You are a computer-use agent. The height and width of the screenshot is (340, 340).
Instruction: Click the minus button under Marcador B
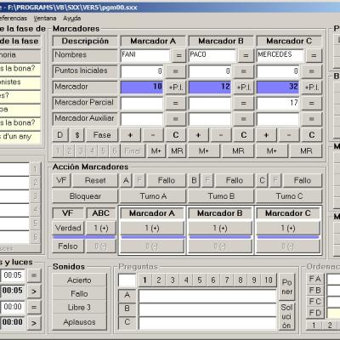pos(221,135)
